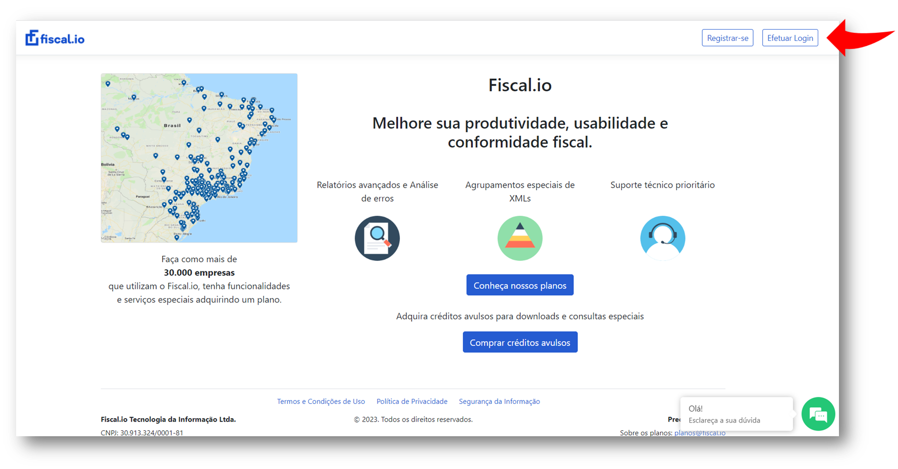The height and width of the screenshot is (469, 898).
Task: Click '© 2023. Todos os direitos reservados.' text
Action: tap(413, 419)
